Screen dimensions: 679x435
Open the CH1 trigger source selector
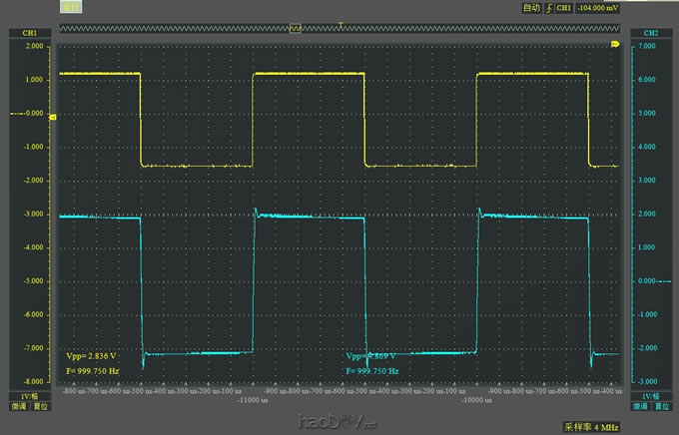point(564,8)
